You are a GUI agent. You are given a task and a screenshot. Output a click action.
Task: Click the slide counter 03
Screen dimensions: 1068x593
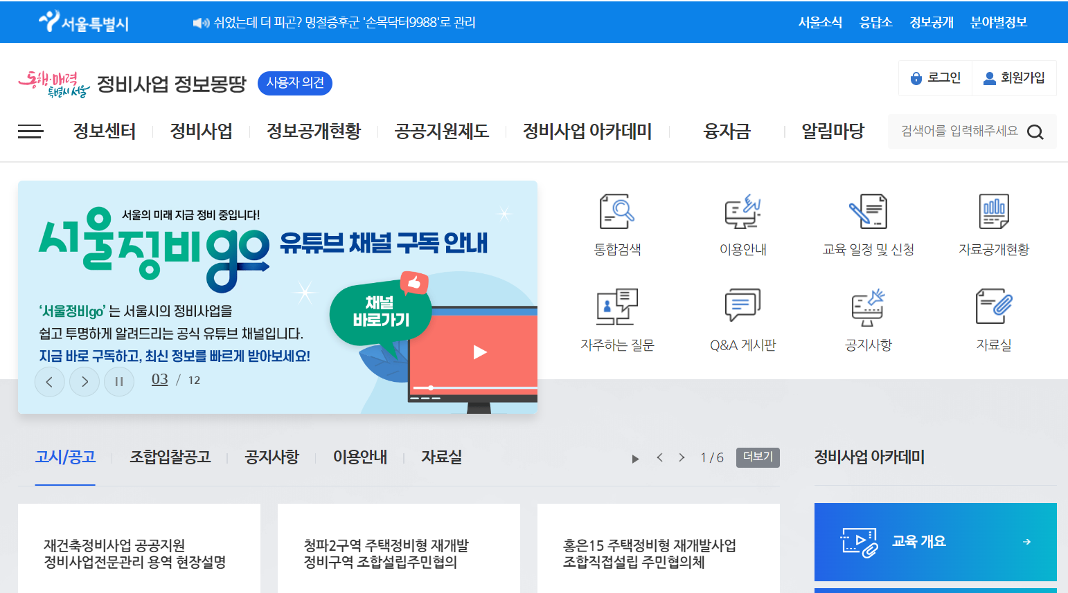(x=160, y=380)
